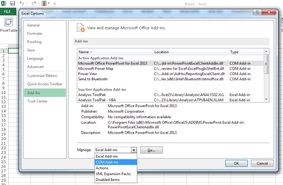Sort add-ins by Location column header
Screen dimensions: 283x185
click(x=191, y=52)
